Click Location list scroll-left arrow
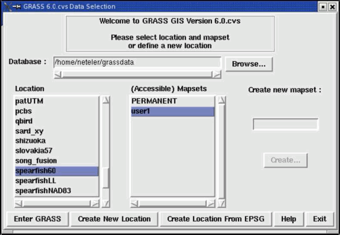The height and width of the screenshot is (235, 340). (19, 204)
